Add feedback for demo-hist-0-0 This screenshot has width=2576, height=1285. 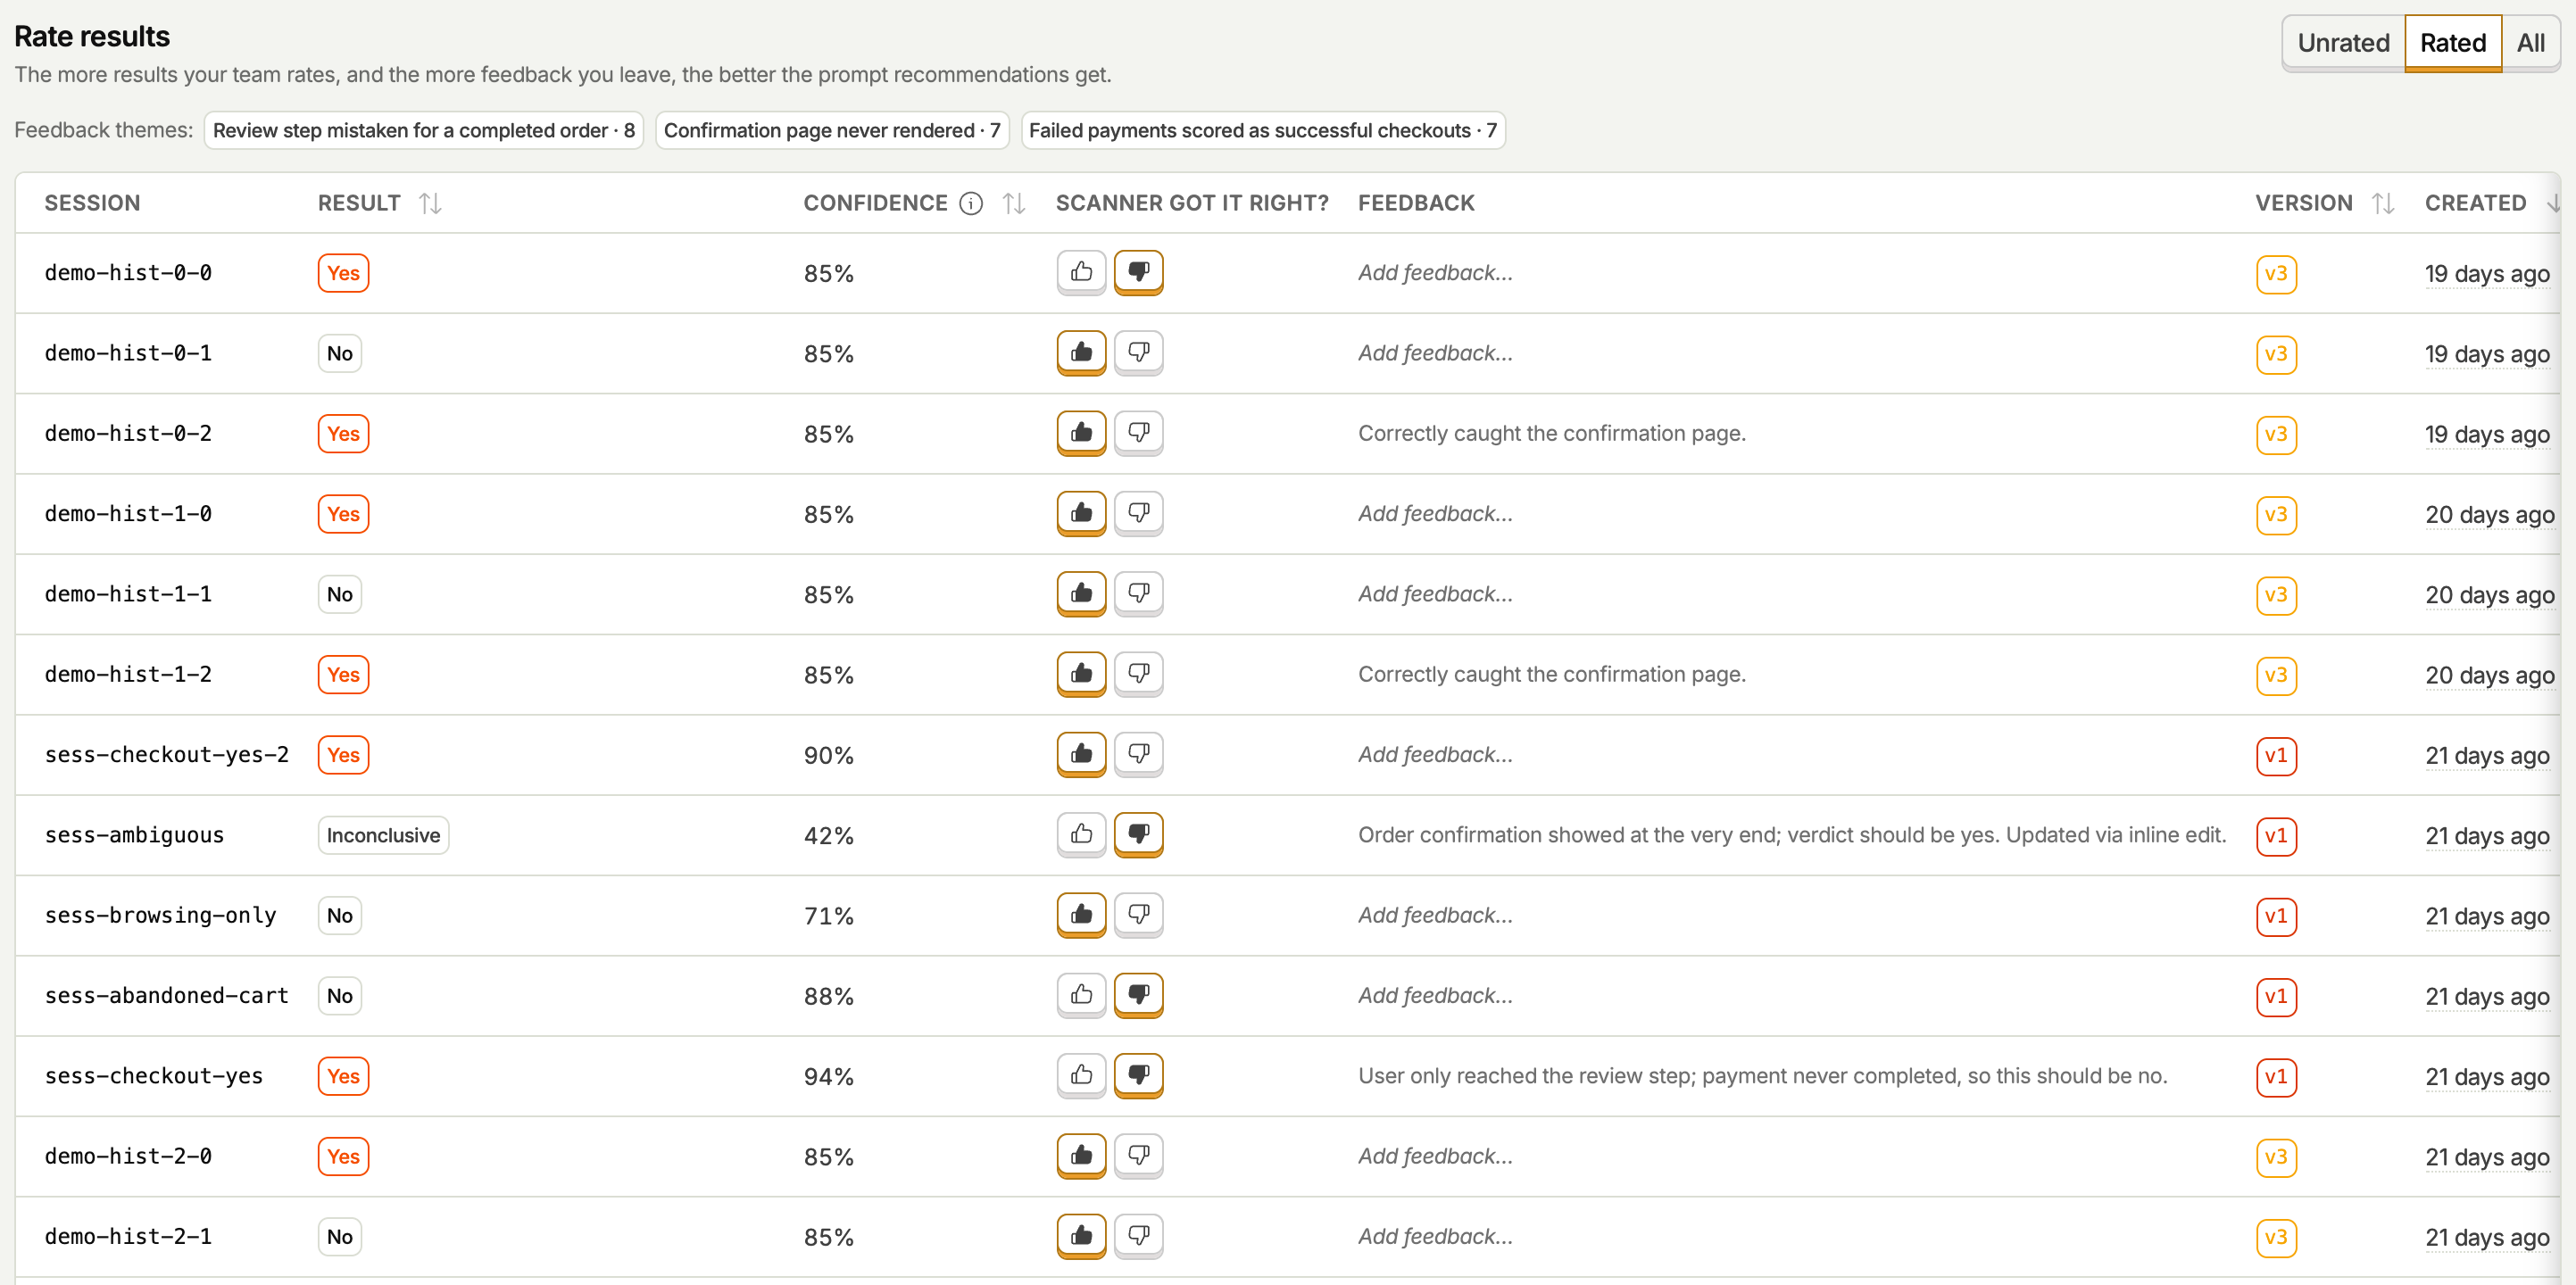coord(1435,272)
